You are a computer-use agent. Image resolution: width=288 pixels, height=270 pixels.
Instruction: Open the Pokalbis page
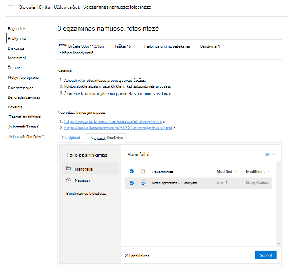click(15, 107)
